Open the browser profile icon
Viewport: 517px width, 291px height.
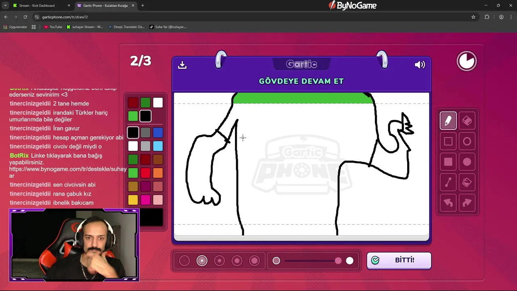pos(501,17)
